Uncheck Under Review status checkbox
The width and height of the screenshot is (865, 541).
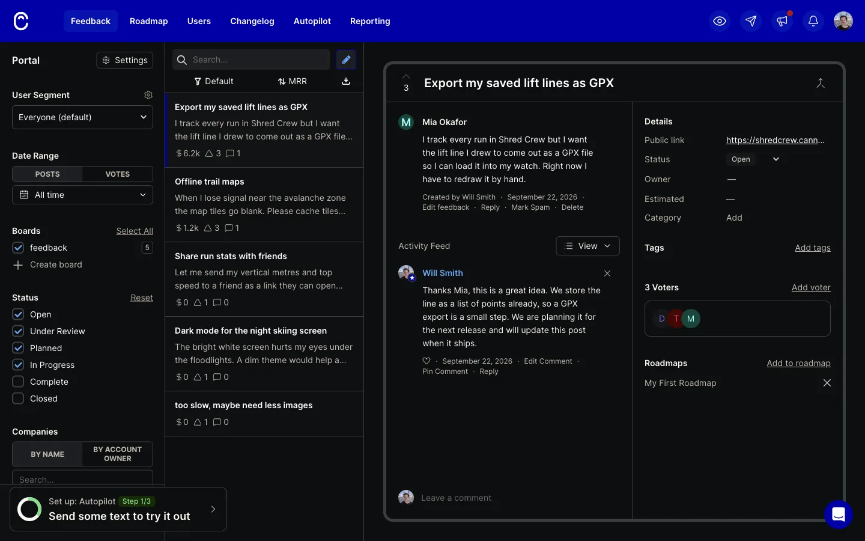(18, 331)
